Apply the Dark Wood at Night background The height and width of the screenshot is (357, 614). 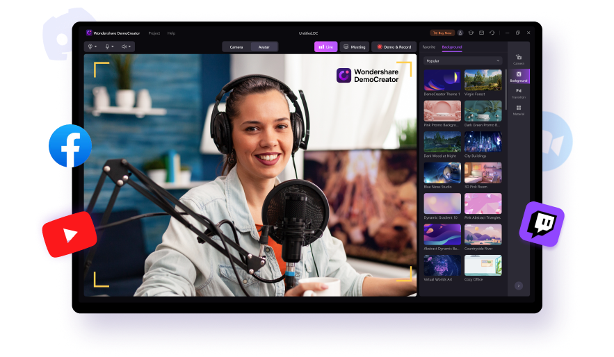[x=442, y=142]
